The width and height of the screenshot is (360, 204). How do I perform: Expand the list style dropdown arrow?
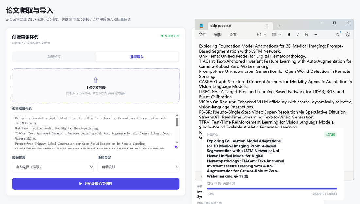[x=280, y=34]
